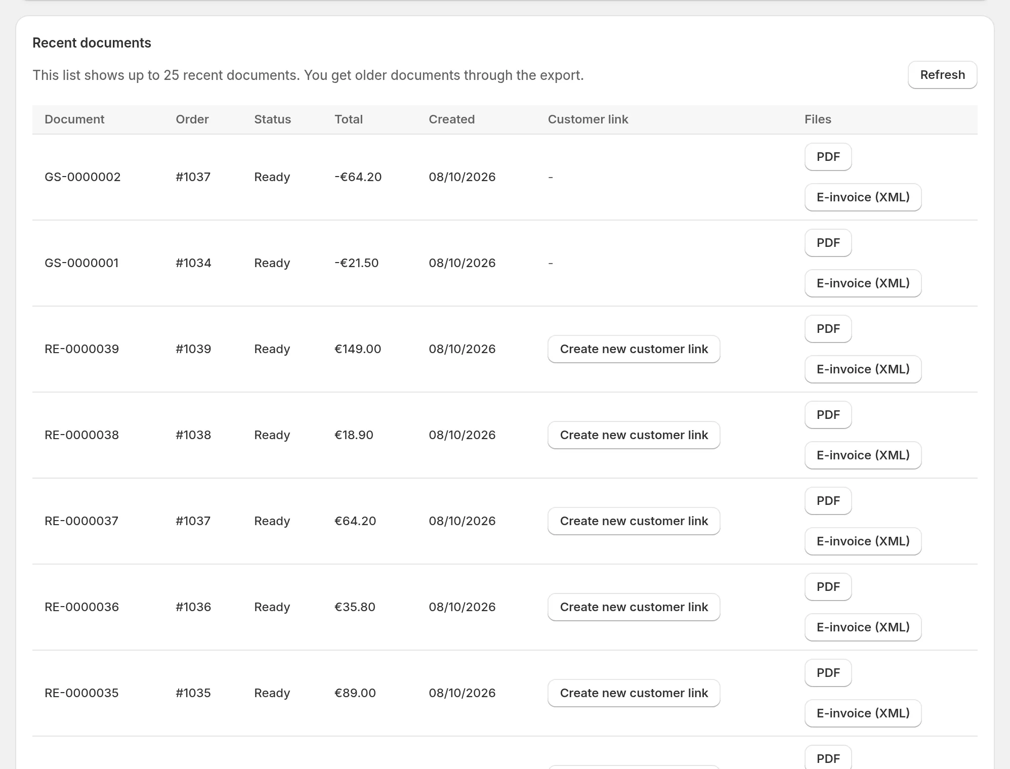Download E-invoice (XML) for GS-0000001
The width and height of the screenshot is (1010, 769).
[x=863, y=283]
